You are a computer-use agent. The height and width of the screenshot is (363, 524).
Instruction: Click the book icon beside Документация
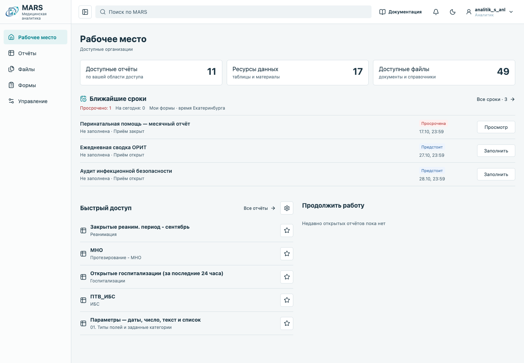[382, 12]
